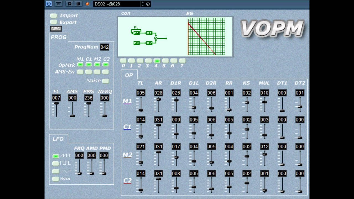Toggle OpMsk for first M2 operator
Screen dimensions: 354x199
pos(97,64)
